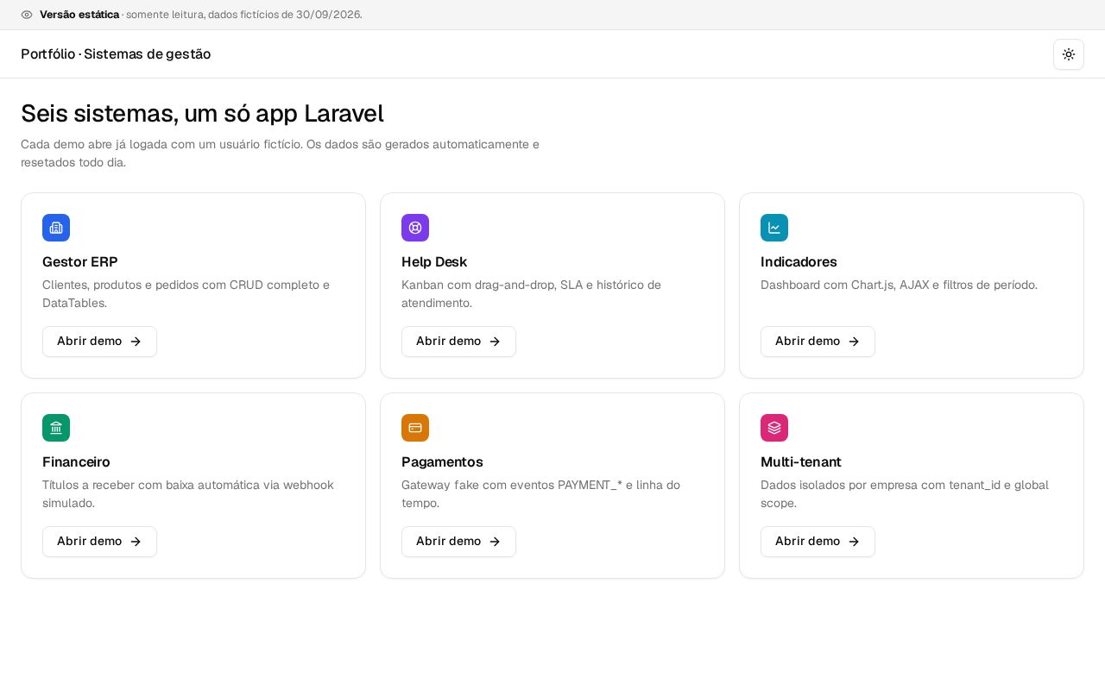Viewport: 1105px width, 690px height.
Task: Click the Versão estática banner label
Action: click(x=79, y=15)
